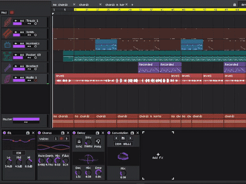Open the Convolution impulse folder icon

[x=123, y=138]
